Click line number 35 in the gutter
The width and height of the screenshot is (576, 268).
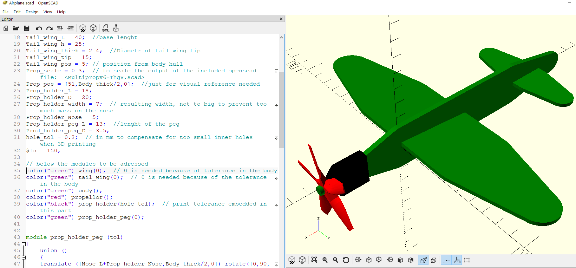coord(17,171)
